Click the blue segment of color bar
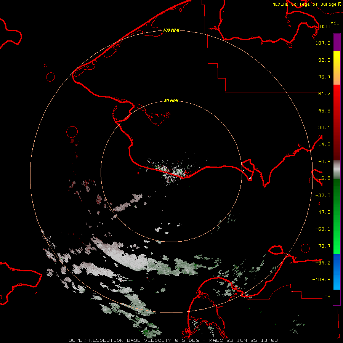This screenshot has width=343, height=343. click(x=337, y=272)
